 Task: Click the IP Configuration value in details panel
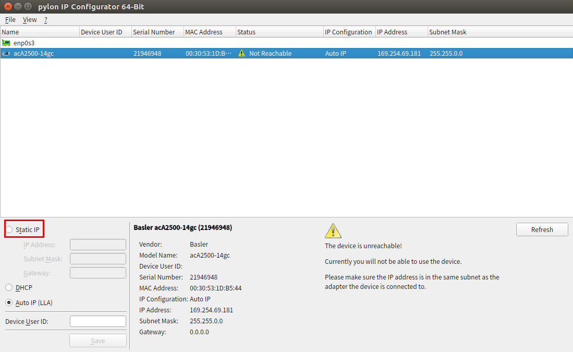coord(200,299)
